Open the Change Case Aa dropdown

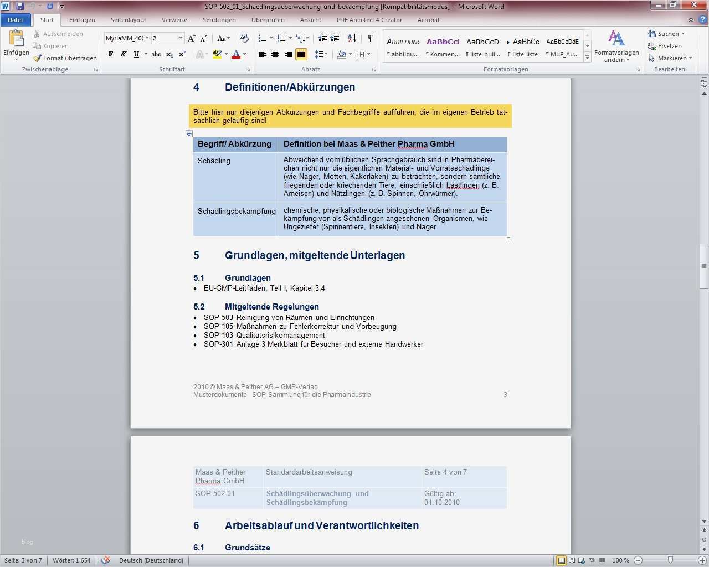click(223, 38)
